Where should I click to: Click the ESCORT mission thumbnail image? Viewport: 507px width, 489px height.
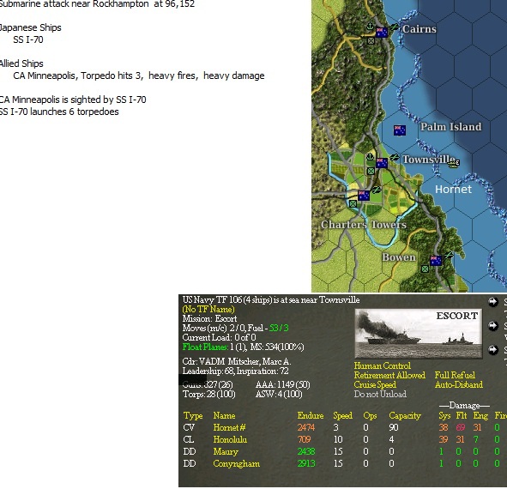click(419, 334)
